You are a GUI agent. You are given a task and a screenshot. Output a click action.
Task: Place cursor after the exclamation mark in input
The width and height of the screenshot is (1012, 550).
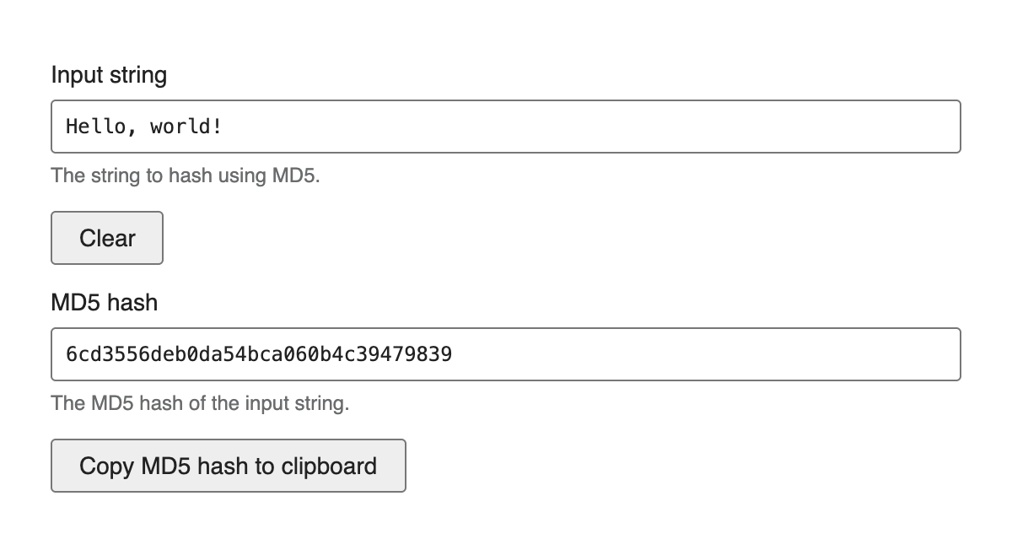(x=223, y=127)
